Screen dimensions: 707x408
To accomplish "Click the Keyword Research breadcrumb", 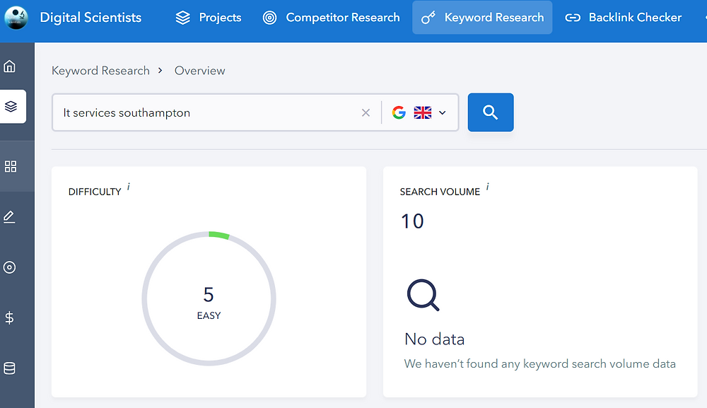I will [x=100, y=71].
